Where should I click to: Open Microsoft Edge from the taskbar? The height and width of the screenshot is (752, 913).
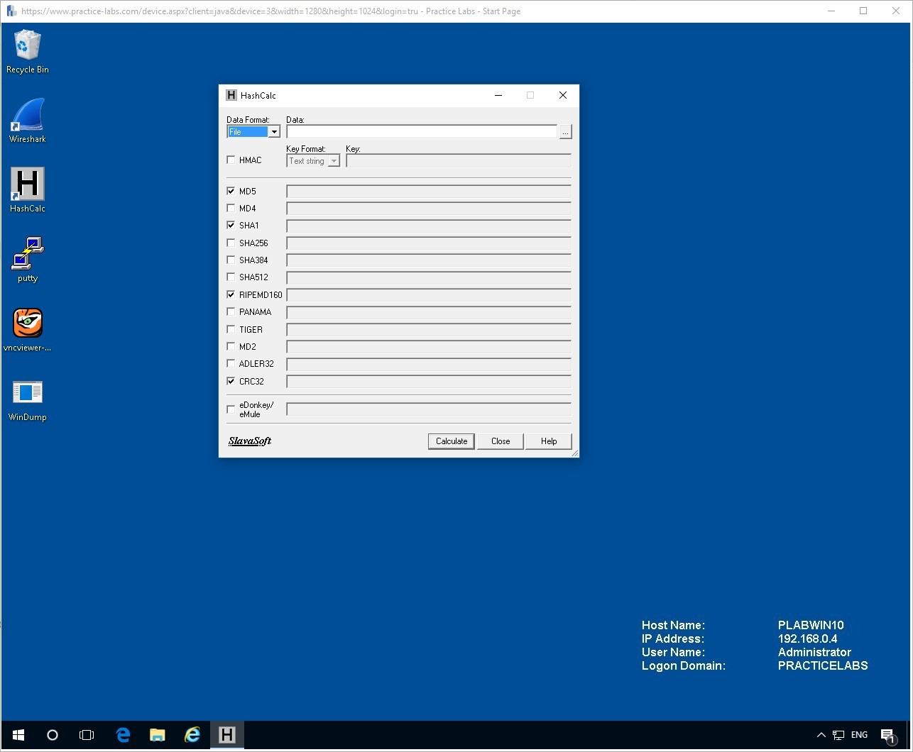point(123,735)
